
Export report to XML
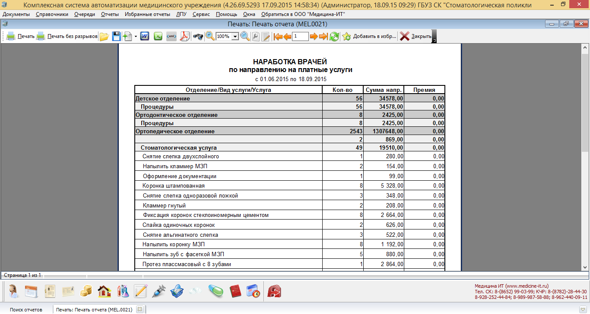click(x=171, y=36)
